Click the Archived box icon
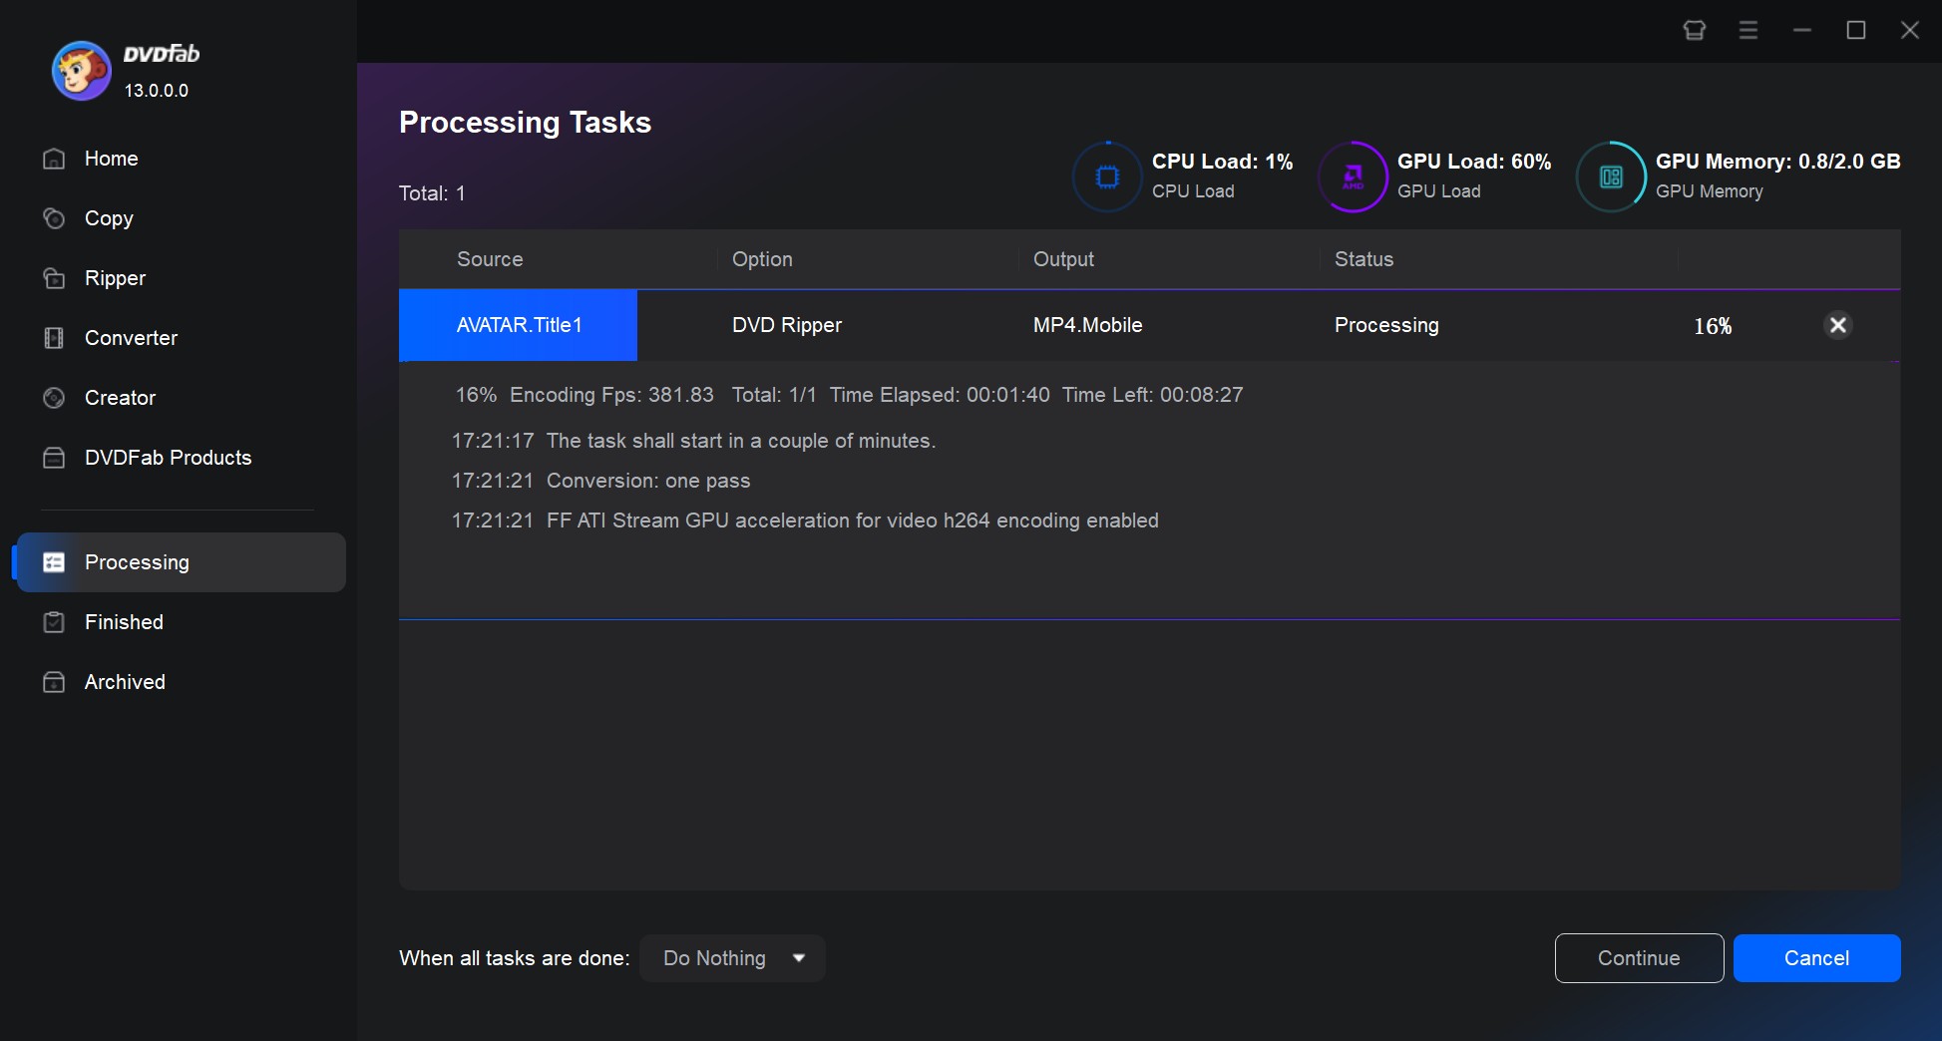 pos(54,682)
